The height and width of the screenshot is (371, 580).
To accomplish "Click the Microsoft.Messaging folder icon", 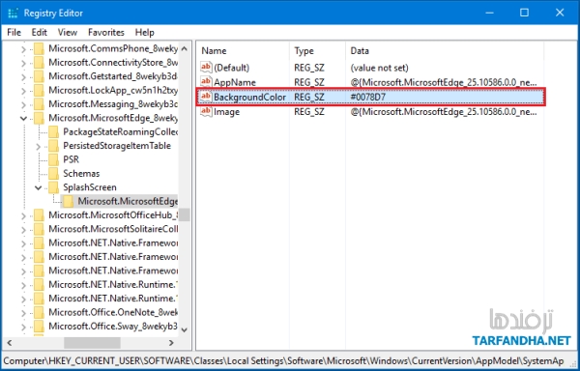I will click(x=39, y=104).
